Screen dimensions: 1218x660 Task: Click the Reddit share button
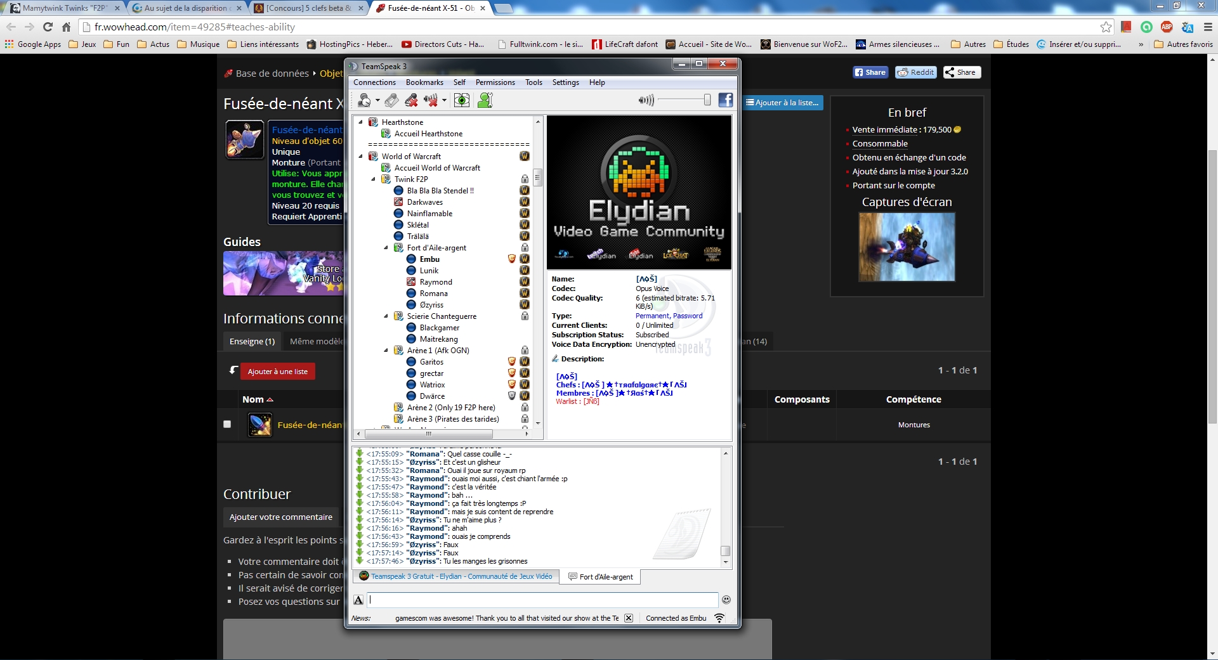[x=915, y=72]
